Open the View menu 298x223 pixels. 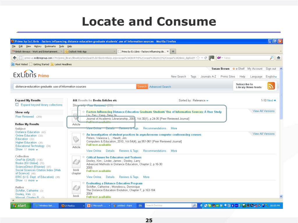pos(28,46)
